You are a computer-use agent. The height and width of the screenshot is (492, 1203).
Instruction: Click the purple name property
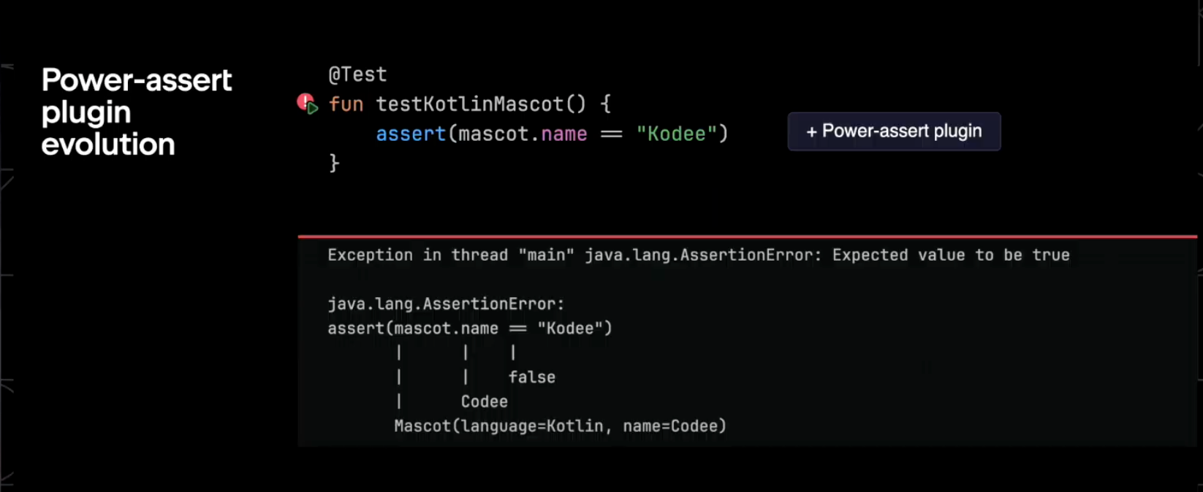click(563, 134)
